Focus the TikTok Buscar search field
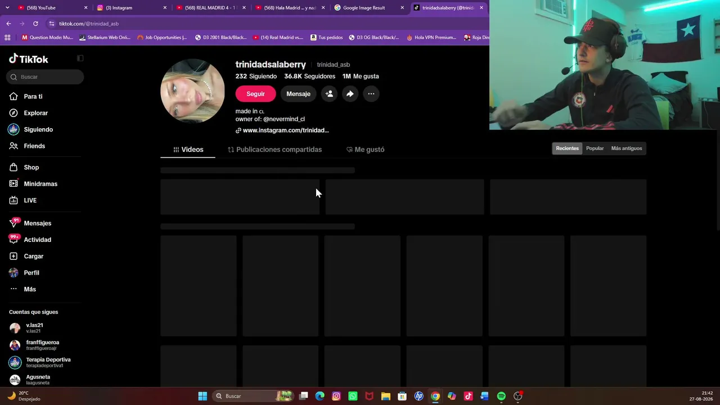 [45, 76]
